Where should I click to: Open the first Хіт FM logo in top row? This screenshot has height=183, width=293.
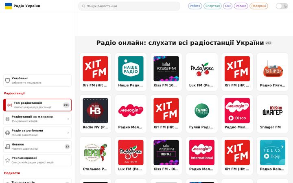tap(95, 69)
